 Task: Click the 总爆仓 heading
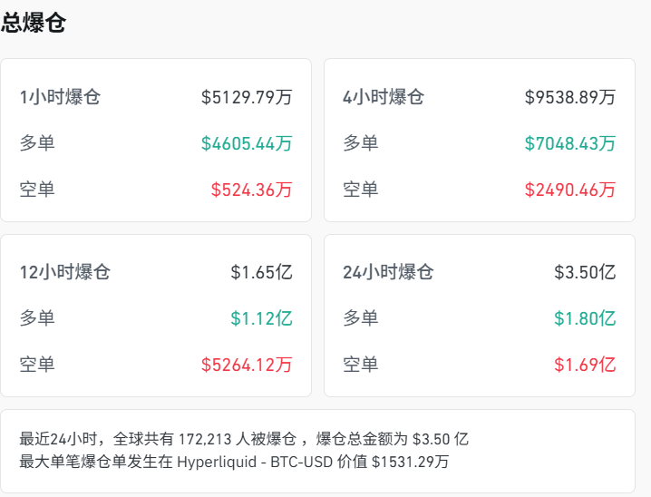(x=34, y=24)
